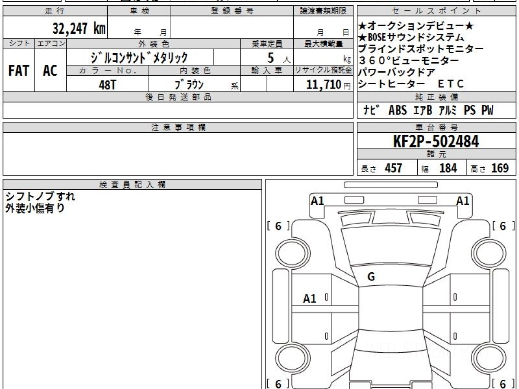The width and height of the screenshot is (519, 389).
Task: Click the FAT shift value
Action: [19, 71]
